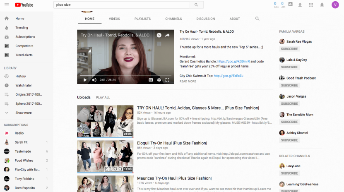Screen dimensions: 344x192
Task: Switch to the CHANNELS tab
Action: click(x=173, y=19)
